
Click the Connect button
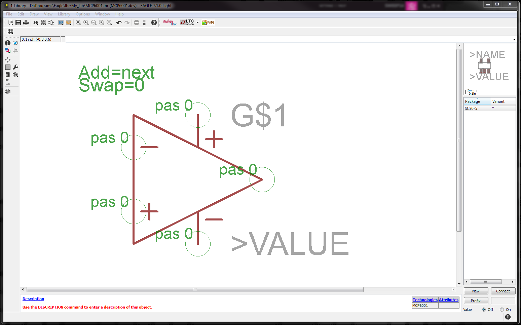503,291
